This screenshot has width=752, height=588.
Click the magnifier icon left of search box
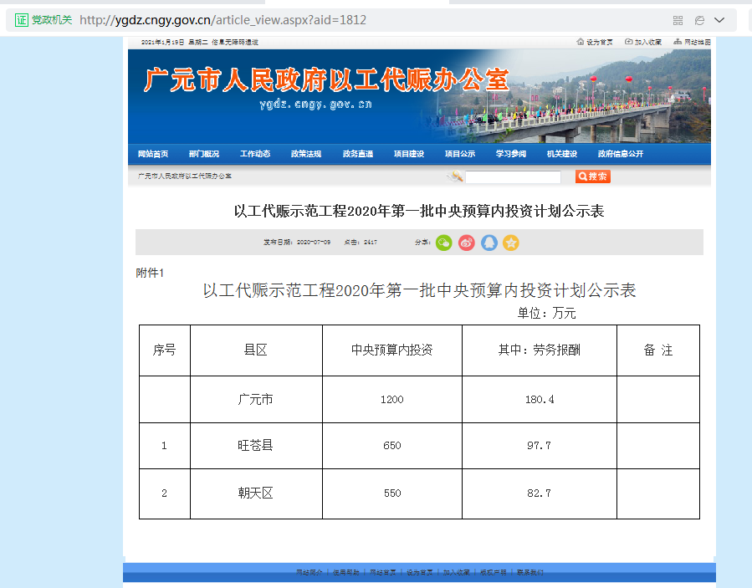[455, 176]
